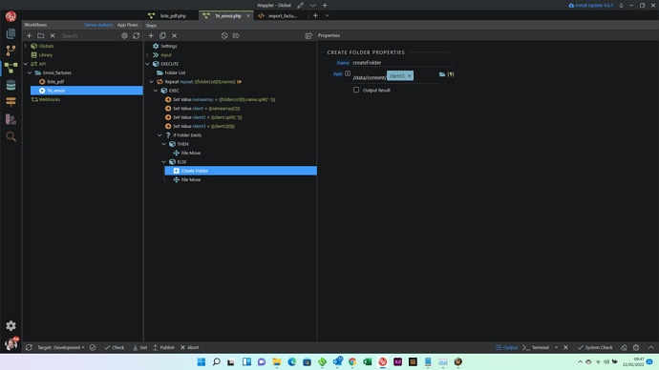Click the step output arrow icon
The width and height of the screenshot is (659, 370).
[x=236, y=35]
